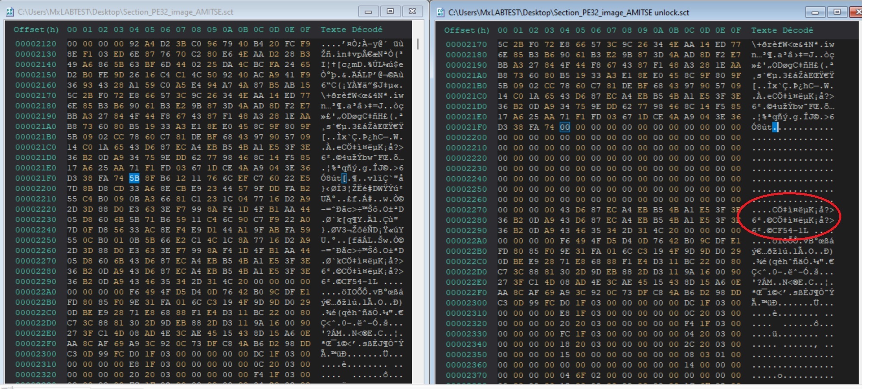Select offset 00002150 in the left window
The image size is (891, 389).
[36, 75]
